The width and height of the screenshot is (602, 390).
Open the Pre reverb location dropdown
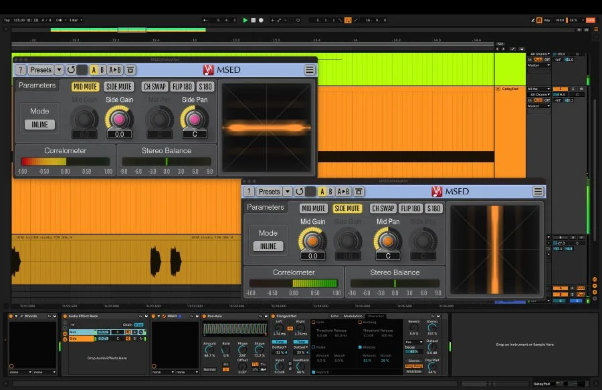414,342
